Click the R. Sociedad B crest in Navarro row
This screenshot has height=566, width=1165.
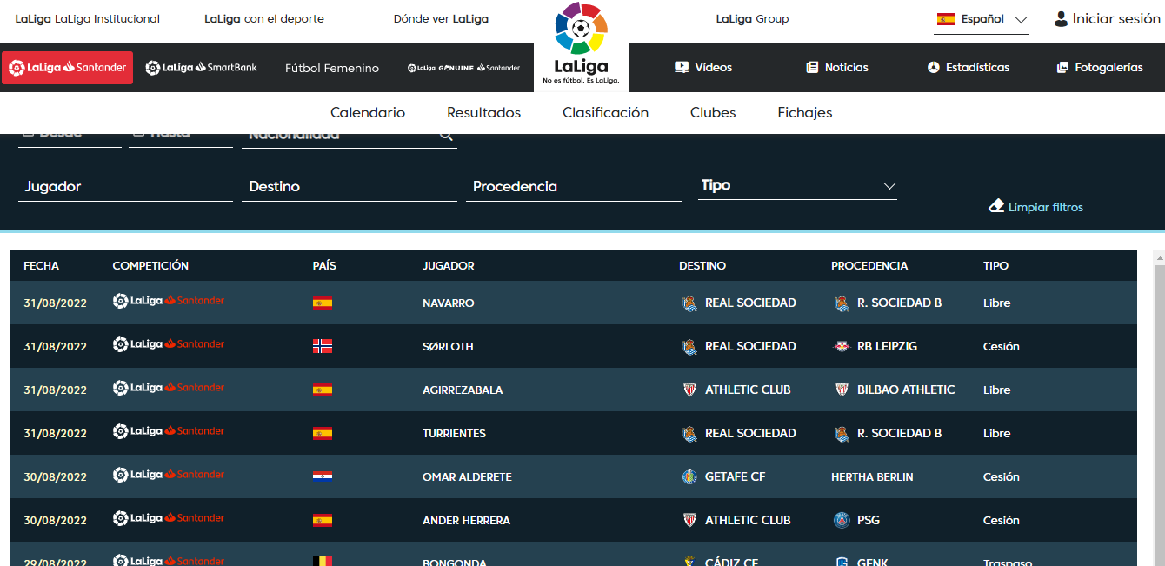tap(842, 303)
